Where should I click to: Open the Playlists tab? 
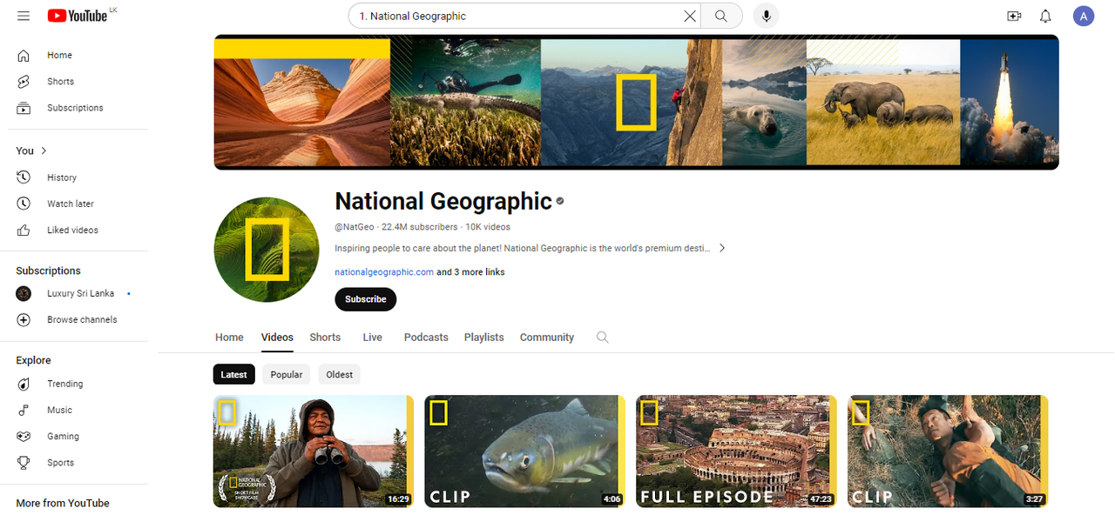pos(483,338)
